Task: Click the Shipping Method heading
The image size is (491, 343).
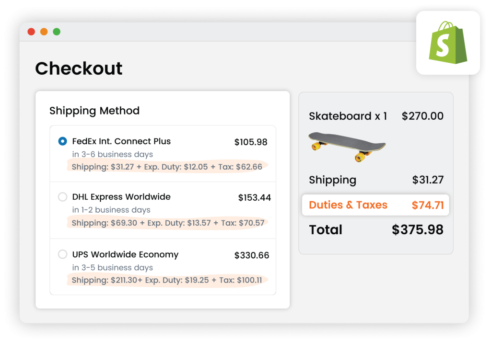Action: coord(94,111)
